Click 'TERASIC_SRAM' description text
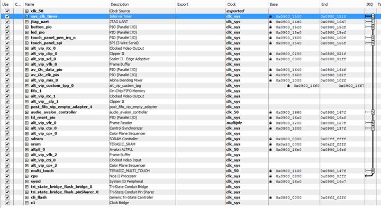This screenshot has height=208, width=381. [x=122, y=144]
